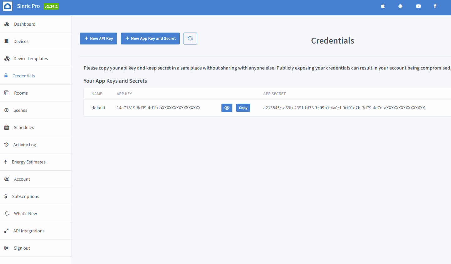
Task: Add a New App Key and Secret
Action: point(150,39)
